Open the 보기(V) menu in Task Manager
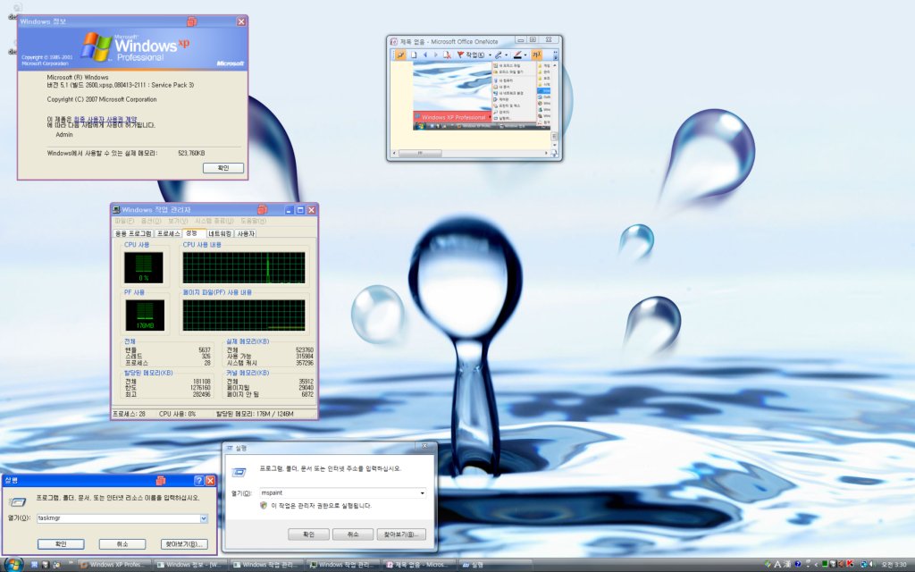Screen dimensions: 915x572 click(178, 222)
